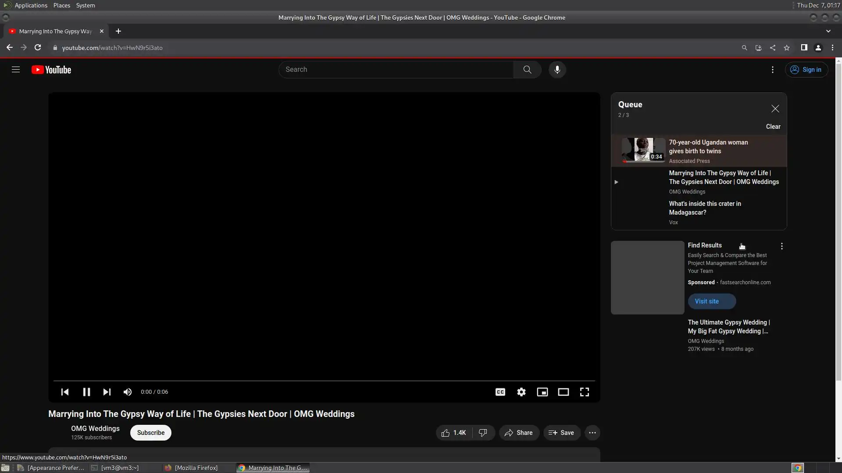Screen dimensions: 842x473
Task: Enter full screen mode
Action: (x=584, y=392)
